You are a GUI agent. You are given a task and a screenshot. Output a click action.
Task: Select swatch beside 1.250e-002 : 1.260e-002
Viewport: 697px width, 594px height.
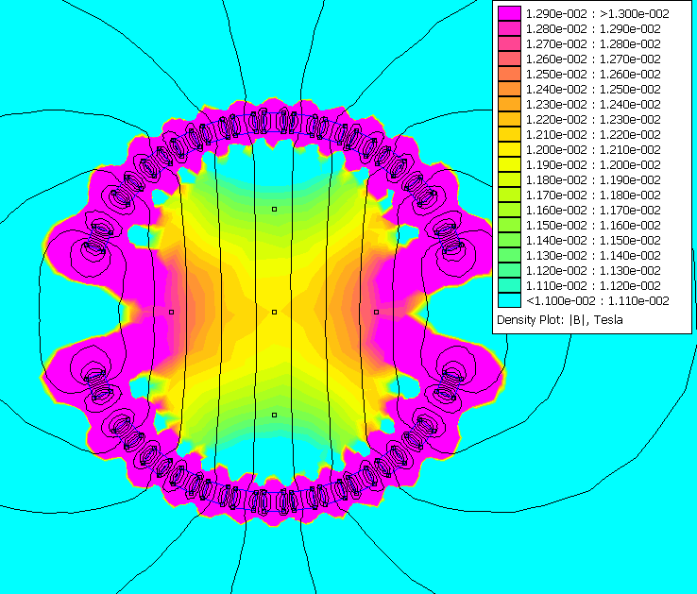(509, 74)
